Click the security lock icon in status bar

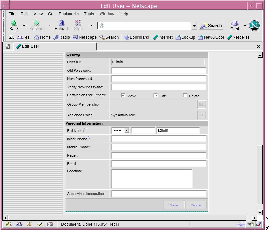(259, 224)
